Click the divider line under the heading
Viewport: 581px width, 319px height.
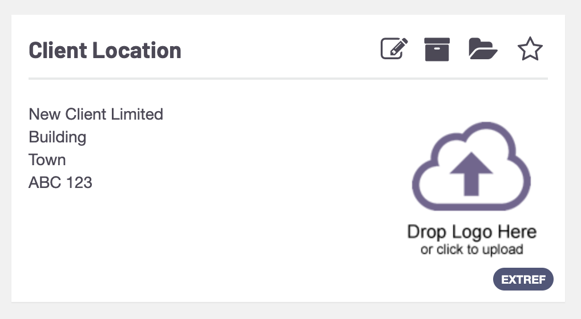pos(288,79)
